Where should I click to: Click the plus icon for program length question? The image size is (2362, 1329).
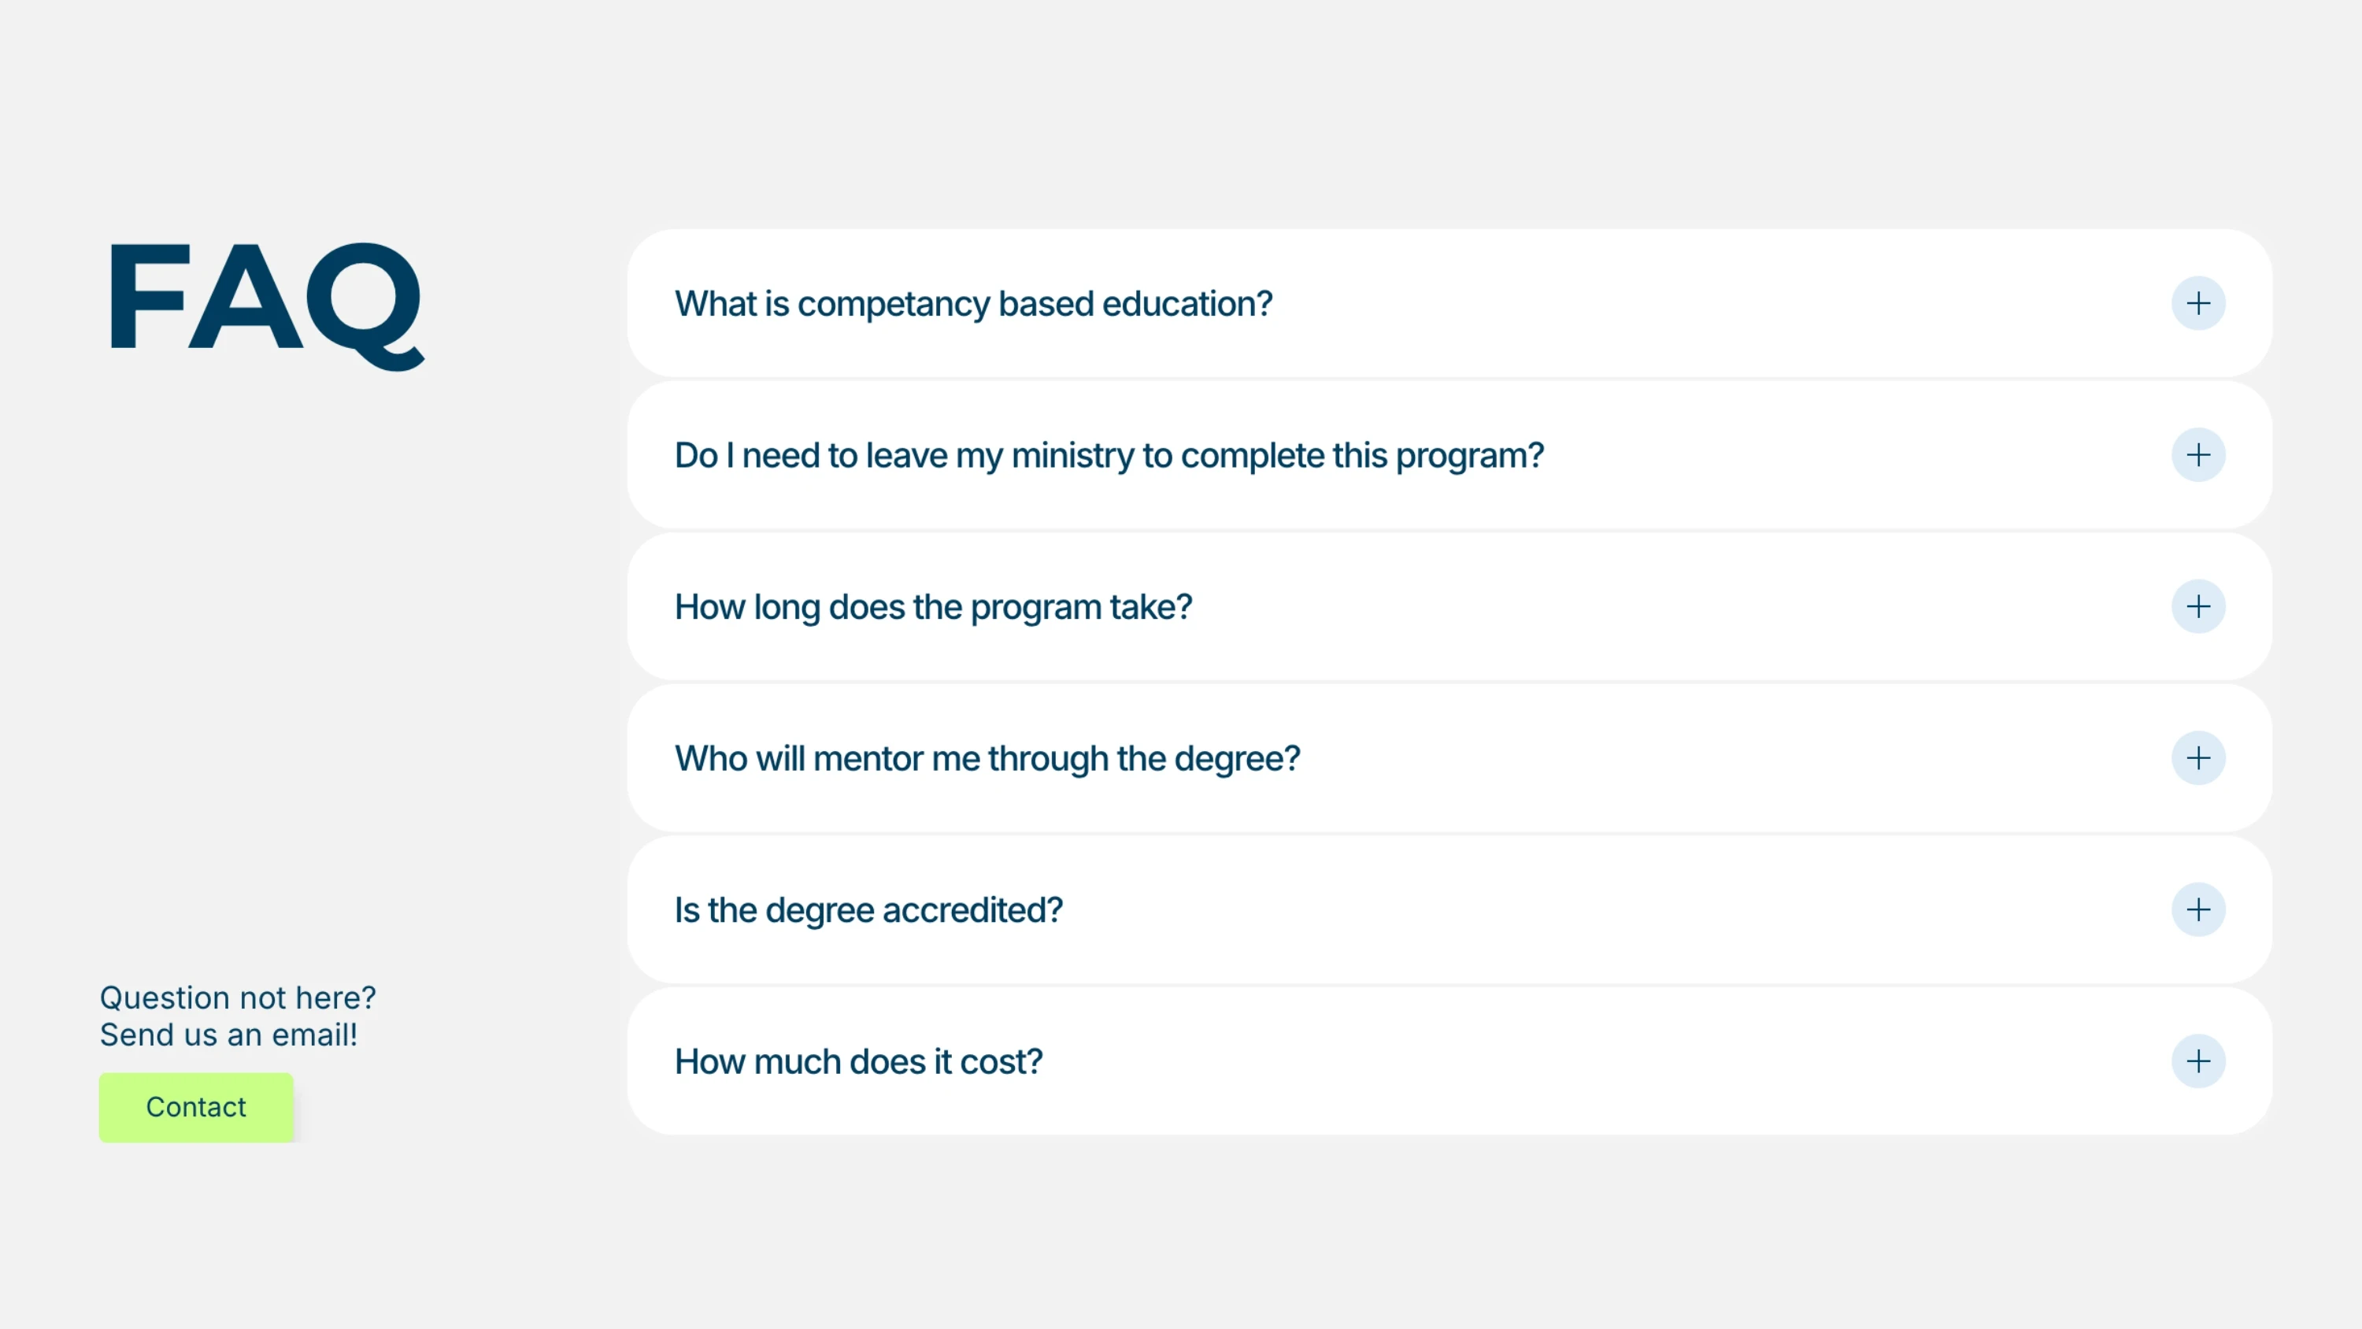[x=2198, y=606]
